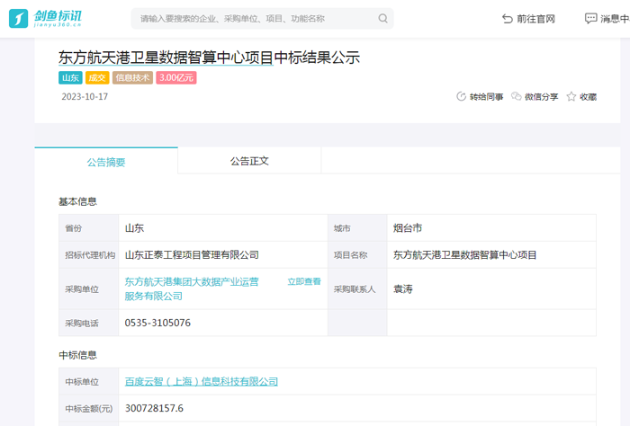Select the 中标金额(元) label cell
Screen dimensions: 630x426
[x=89, y=408]
